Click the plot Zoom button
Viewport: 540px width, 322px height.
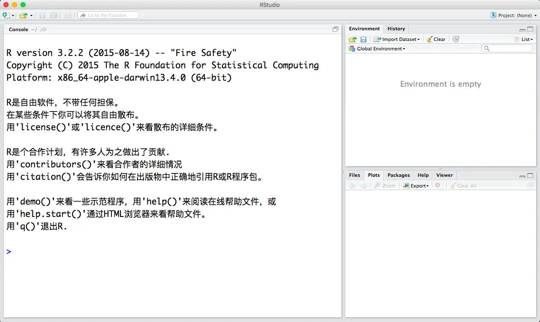385,186
